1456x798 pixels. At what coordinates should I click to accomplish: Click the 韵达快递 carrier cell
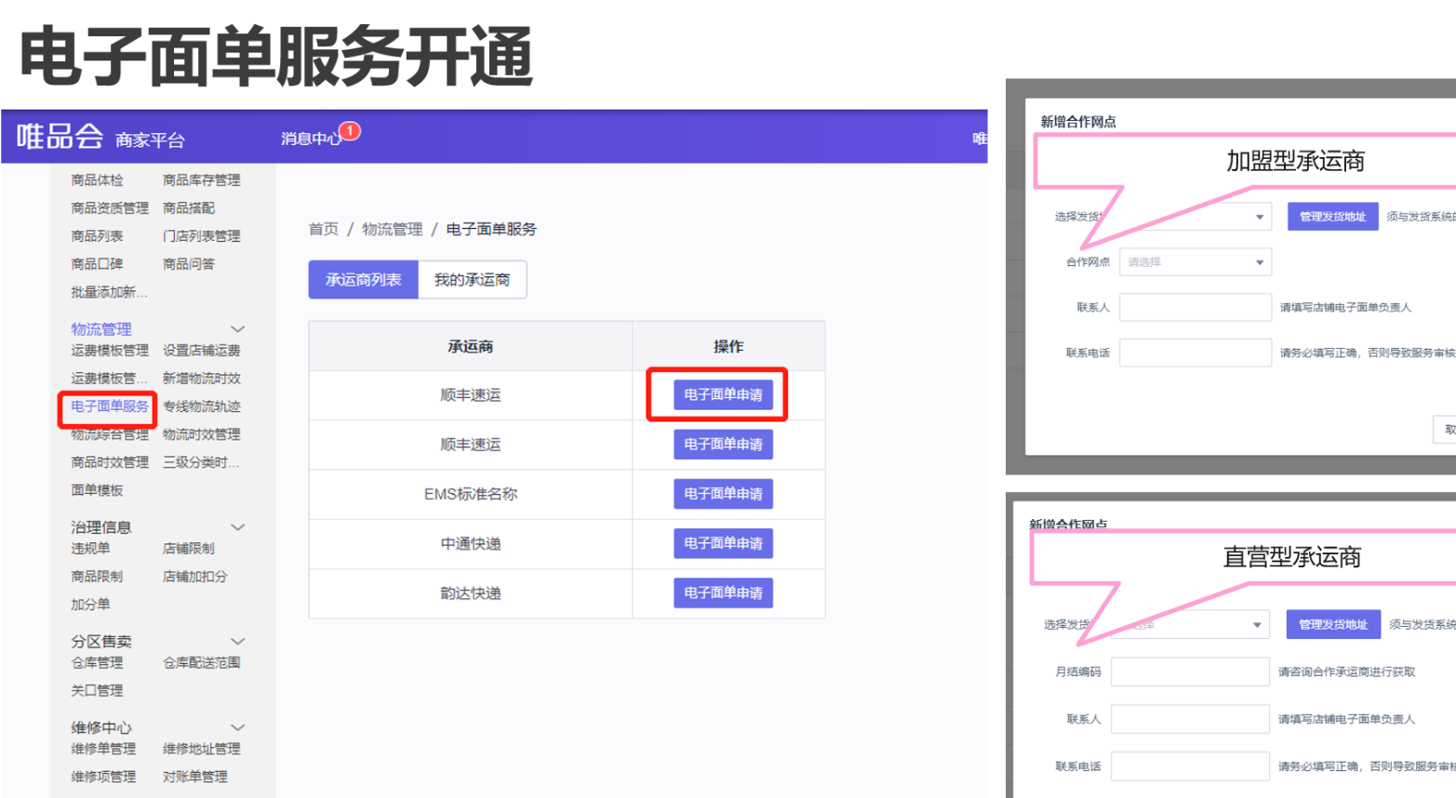click(x=471, y=592)
